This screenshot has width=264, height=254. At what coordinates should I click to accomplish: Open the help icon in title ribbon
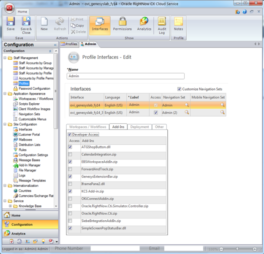click(x=245, y=12)
